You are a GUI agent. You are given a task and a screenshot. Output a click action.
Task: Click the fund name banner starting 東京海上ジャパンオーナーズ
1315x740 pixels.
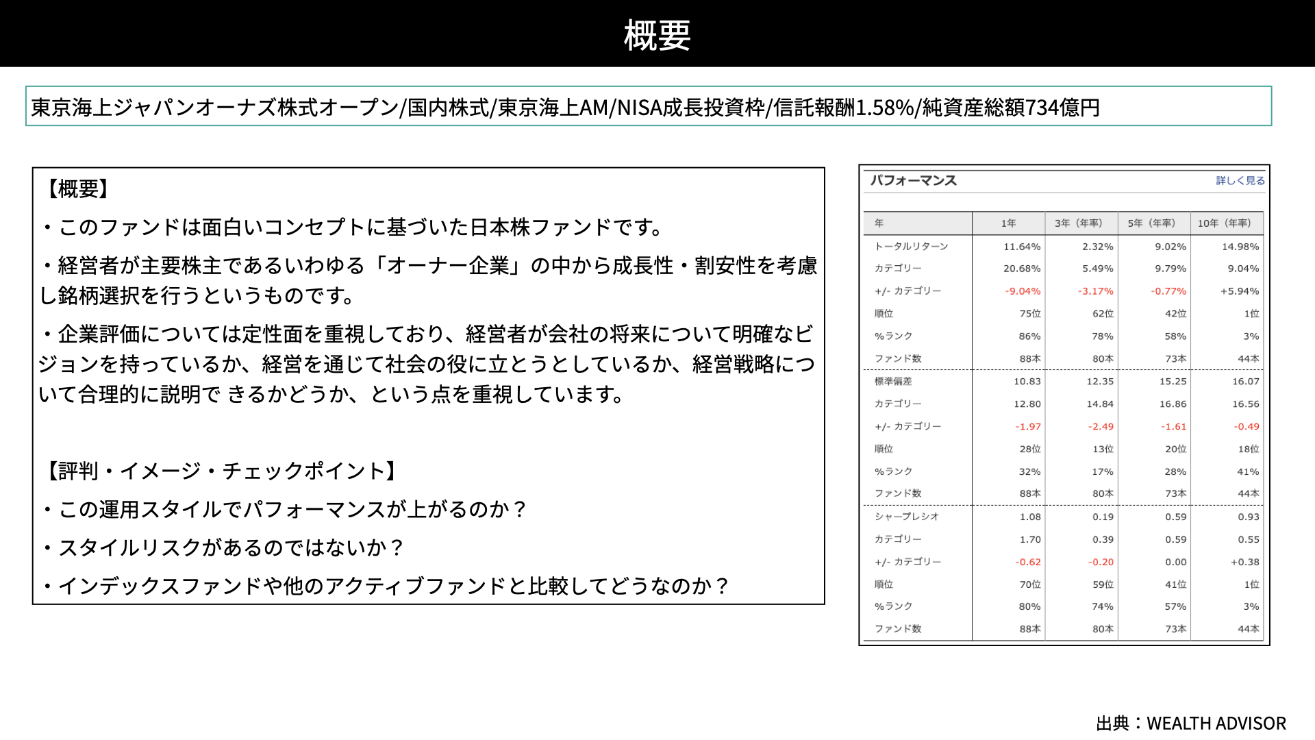(x=649, y=106)
